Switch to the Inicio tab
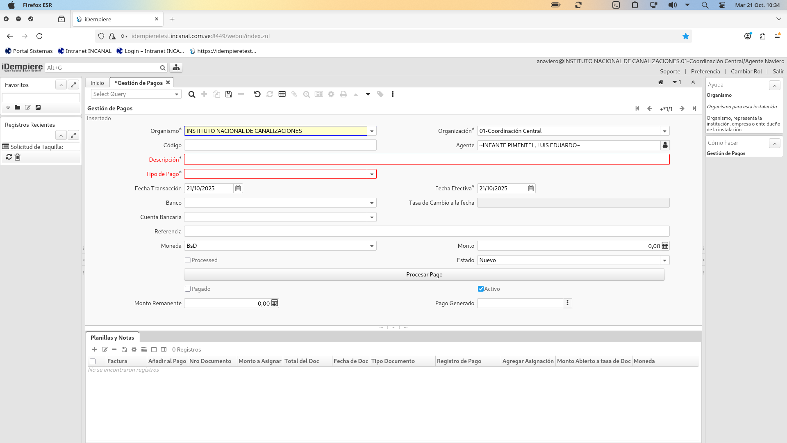787x443 pixels. (97, 83)
